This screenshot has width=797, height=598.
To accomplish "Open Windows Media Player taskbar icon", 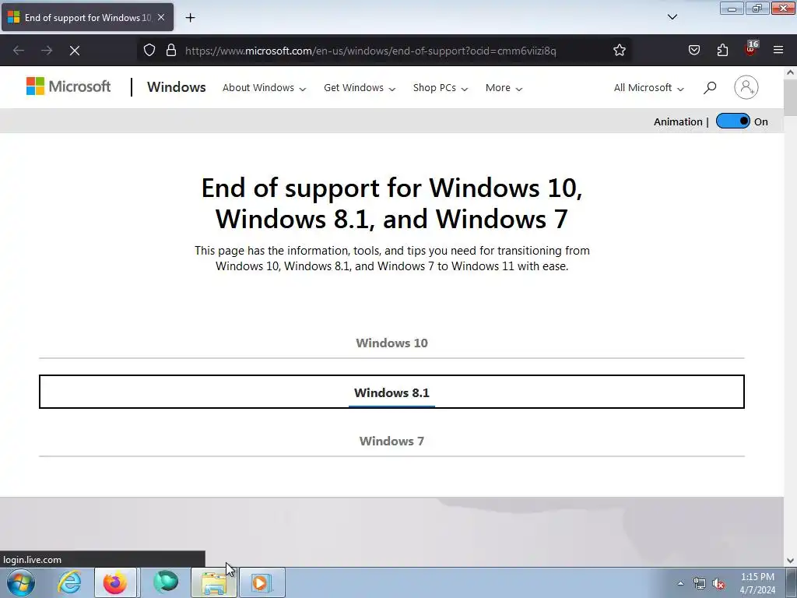I will (262, 582).
